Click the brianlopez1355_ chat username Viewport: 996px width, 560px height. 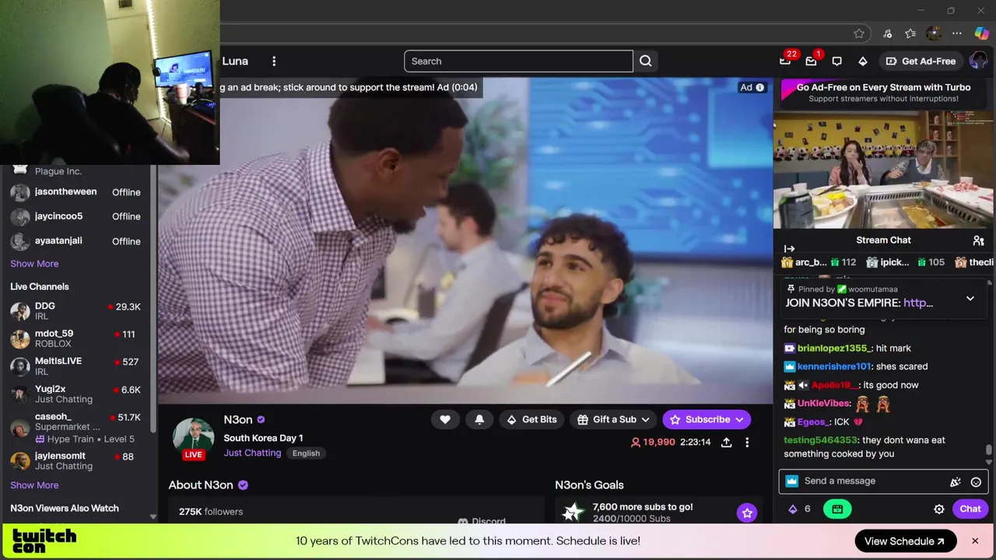click(x=835, y=348)
